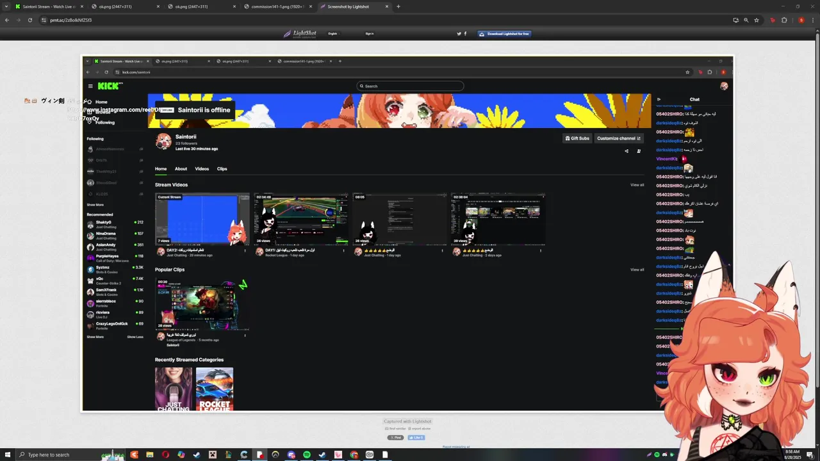Click the prnt.sc address bar
Viewport: 820px width, 461px height.
coord(384,20)
